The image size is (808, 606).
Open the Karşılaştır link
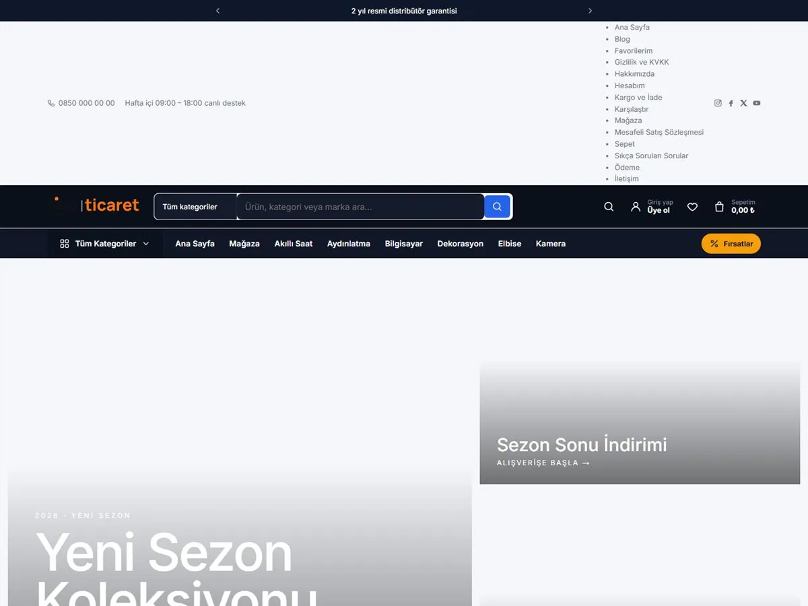coord(632,109)
